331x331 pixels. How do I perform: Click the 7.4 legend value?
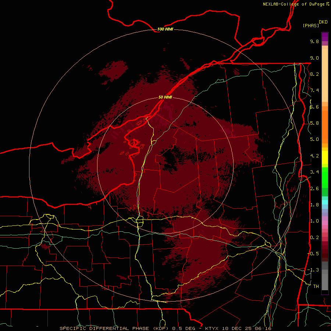tap(314, 90)
